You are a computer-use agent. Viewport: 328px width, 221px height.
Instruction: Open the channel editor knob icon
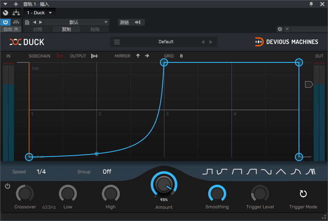point(5,13)
